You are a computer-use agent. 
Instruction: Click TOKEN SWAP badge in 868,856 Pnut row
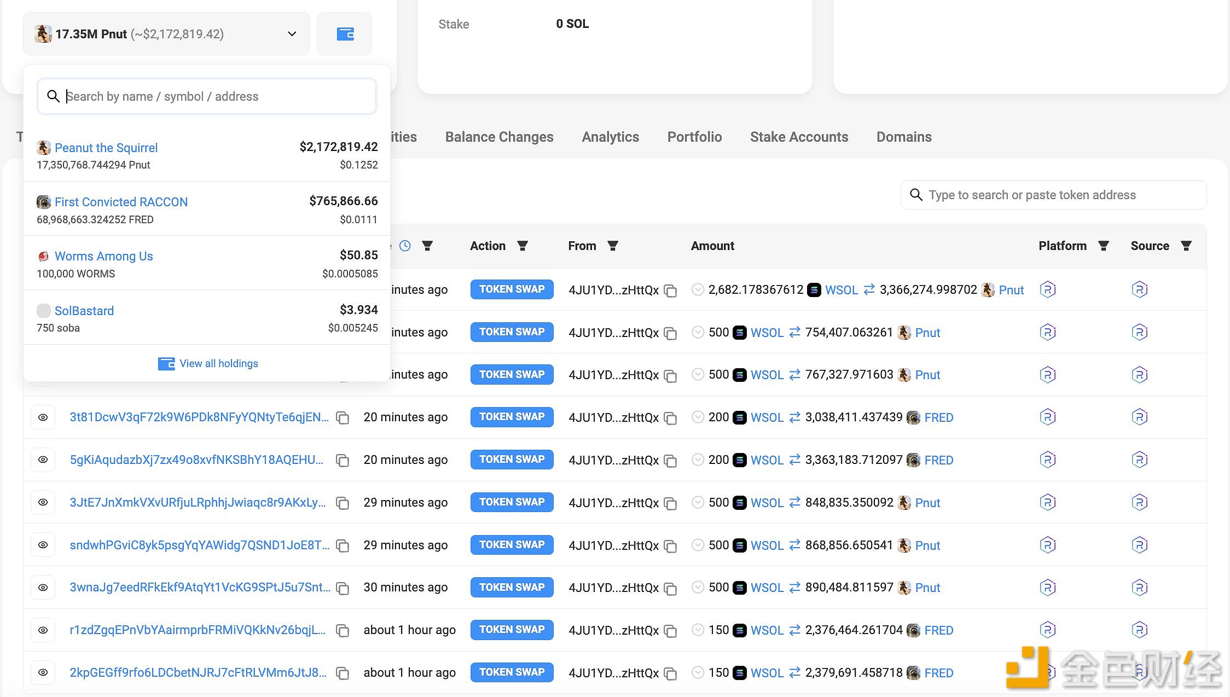click(x=512, y=545)
